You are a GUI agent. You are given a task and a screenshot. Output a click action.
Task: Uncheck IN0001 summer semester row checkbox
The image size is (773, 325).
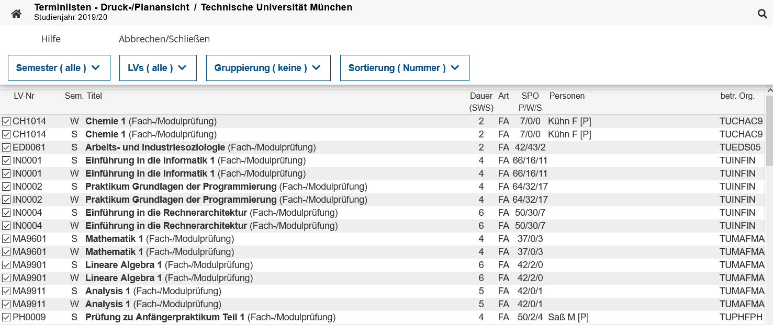point(6,160)
